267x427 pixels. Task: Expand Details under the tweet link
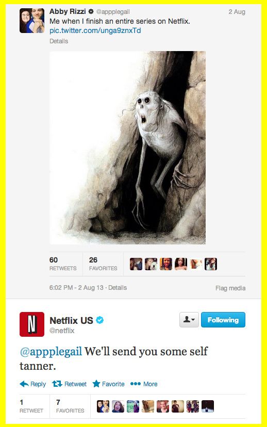[59, 41]
